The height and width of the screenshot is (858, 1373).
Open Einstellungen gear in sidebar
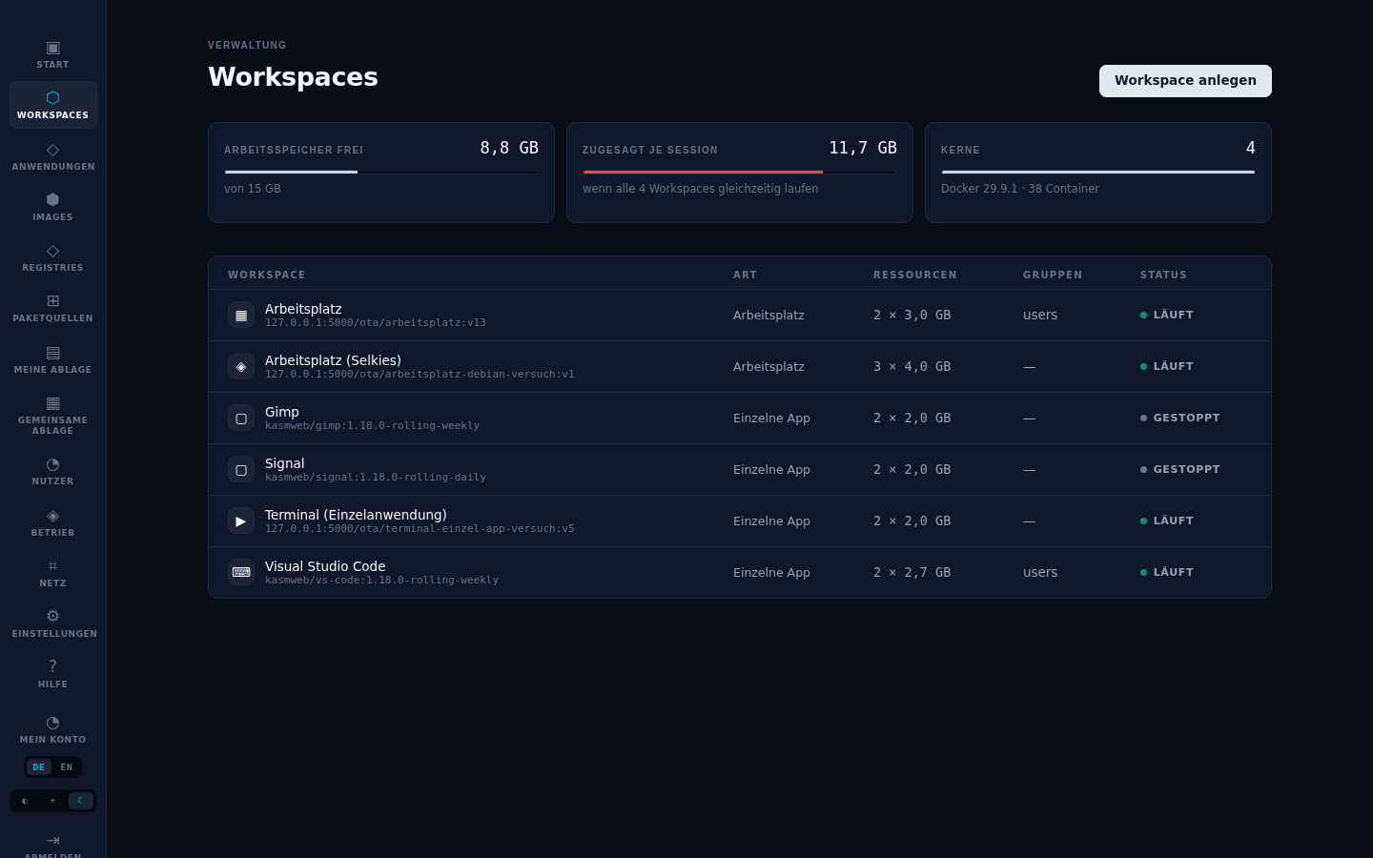click(52, 623)
